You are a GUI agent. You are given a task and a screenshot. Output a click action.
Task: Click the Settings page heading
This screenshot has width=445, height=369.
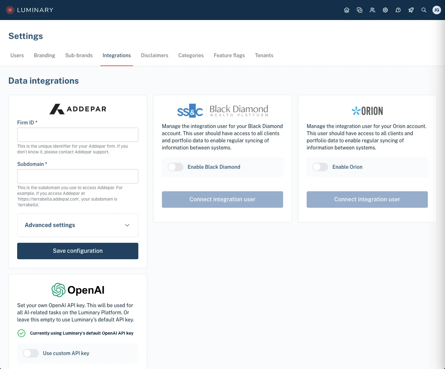click(26, 36)
